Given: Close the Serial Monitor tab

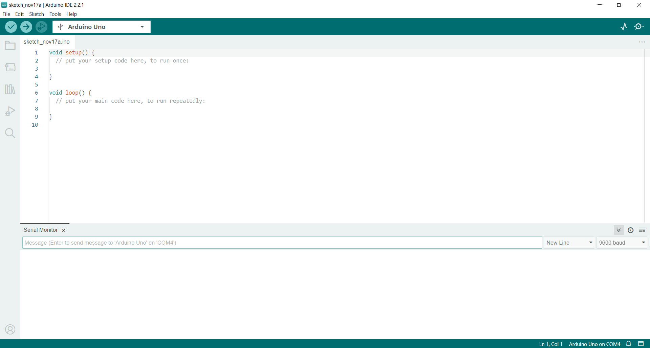Looking at the screenshot, I should (x=64, y=230).
